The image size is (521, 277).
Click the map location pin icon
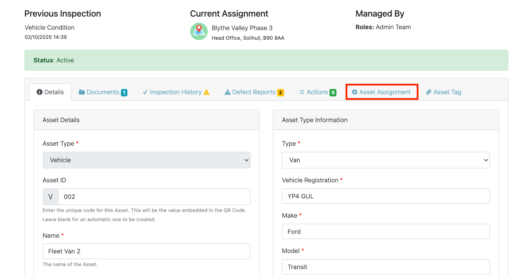[x=199, y=31]
